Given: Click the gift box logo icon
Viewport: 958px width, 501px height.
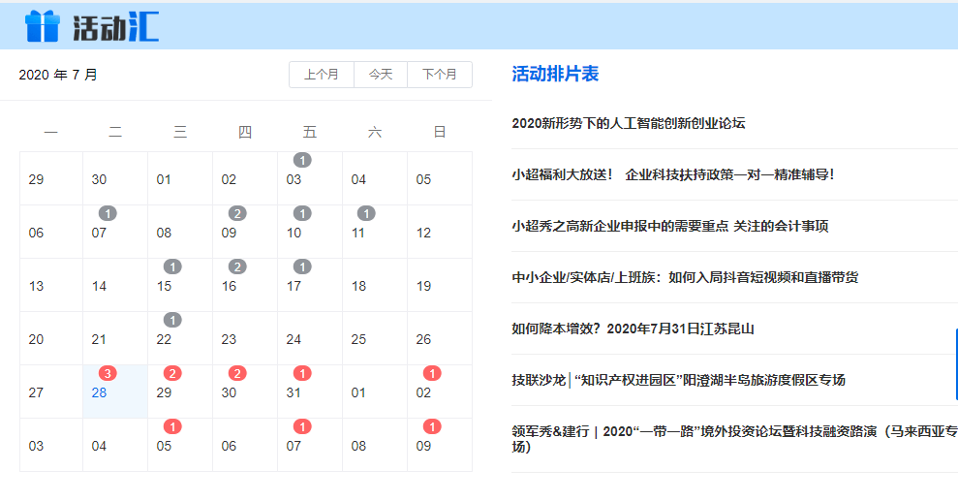Looking at the screenshot, I should point(43,26).
